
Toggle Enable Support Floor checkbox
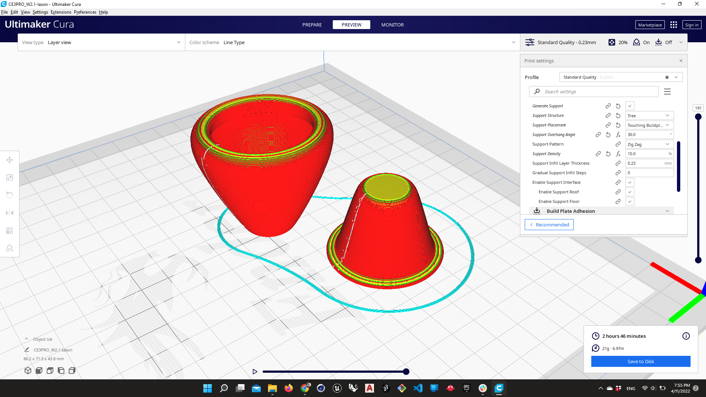click(630, 201)
